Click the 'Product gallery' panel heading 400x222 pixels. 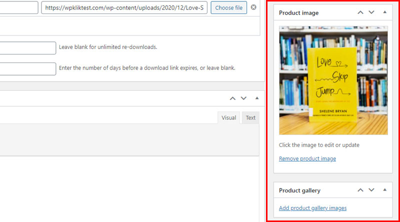[299, 190]
